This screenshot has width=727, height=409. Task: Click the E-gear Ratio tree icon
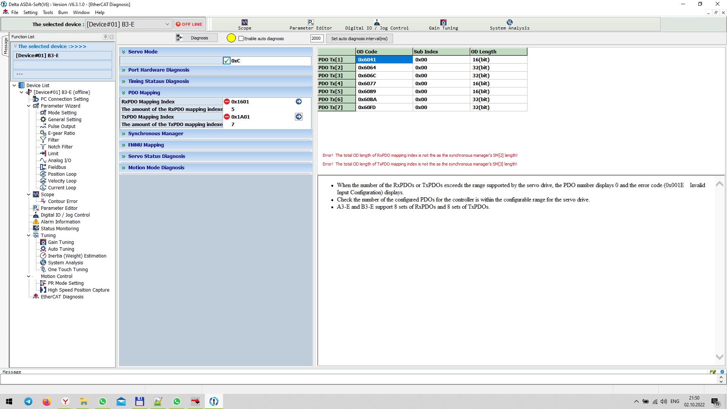[x=43, y=133]
